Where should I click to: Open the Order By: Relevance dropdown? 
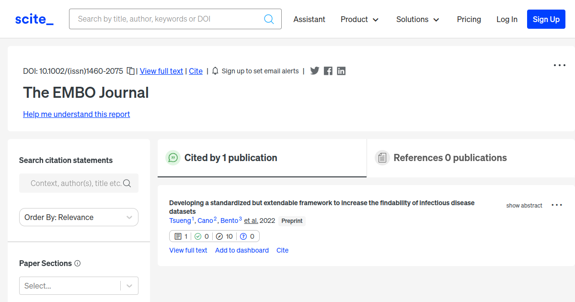[79, 217]
